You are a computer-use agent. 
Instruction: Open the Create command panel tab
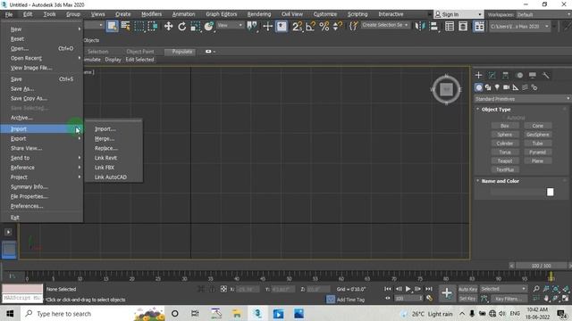[479, 75]
